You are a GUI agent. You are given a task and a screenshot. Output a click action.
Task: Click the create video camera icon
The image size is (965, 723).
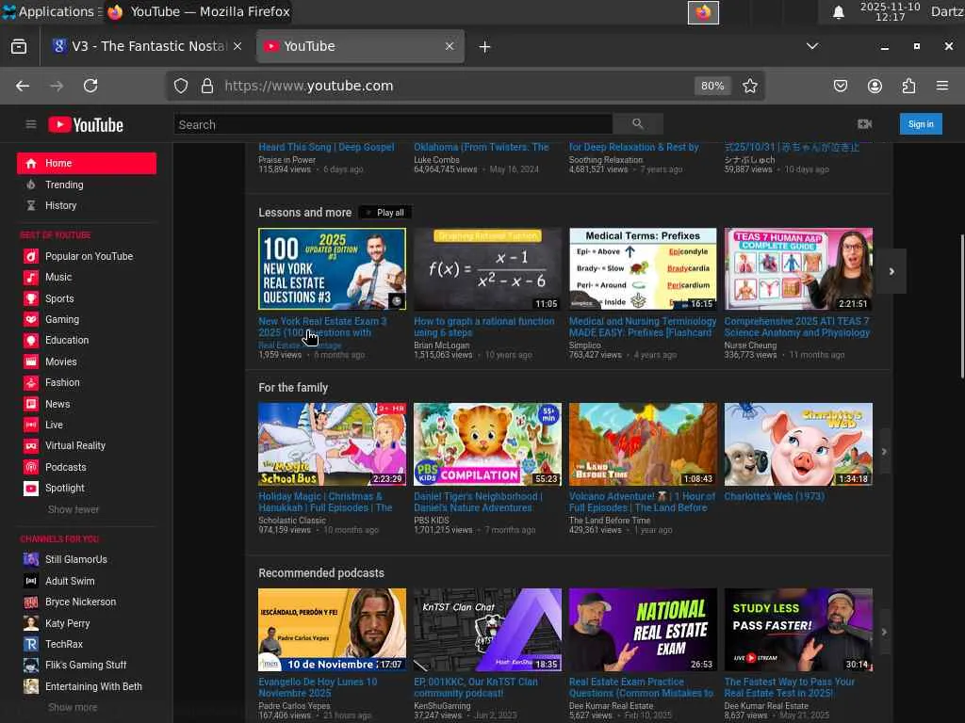tap(865, 124)
